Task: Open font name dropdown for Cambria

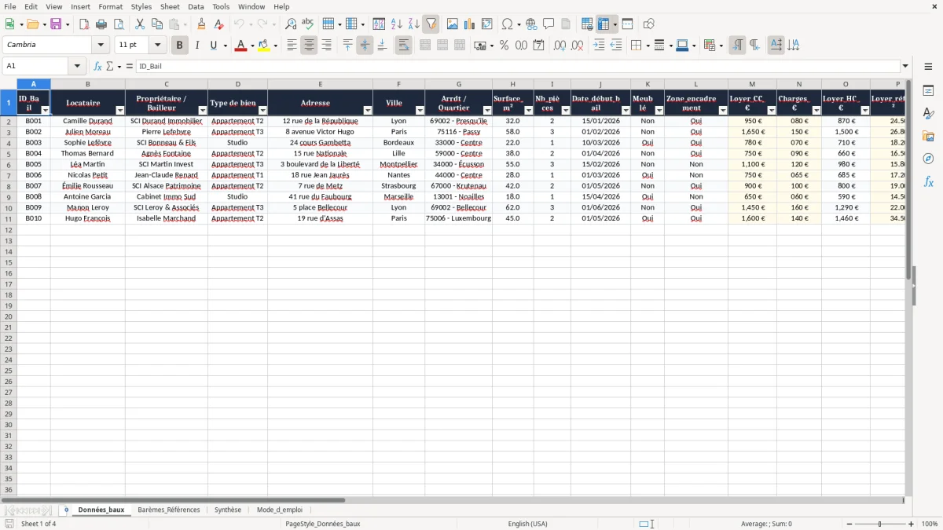Action: tap(100, 45)
